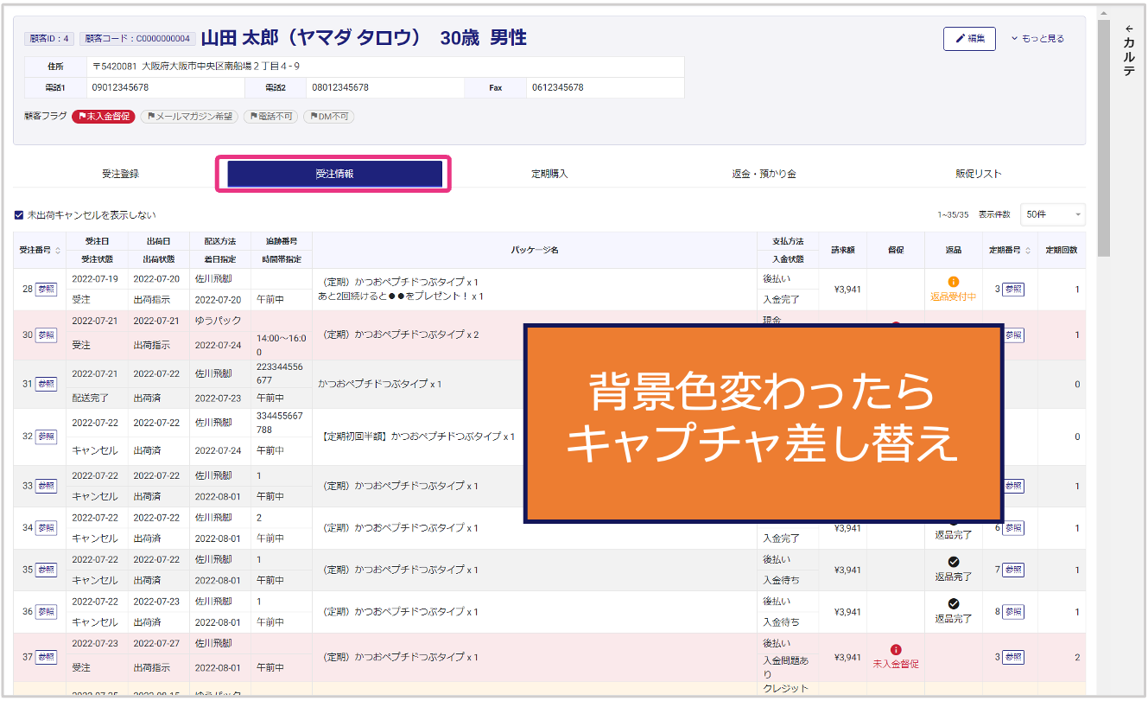Open the 表示件数 50件 dropdown
Screen dimensions: 1148x701
1052,214
